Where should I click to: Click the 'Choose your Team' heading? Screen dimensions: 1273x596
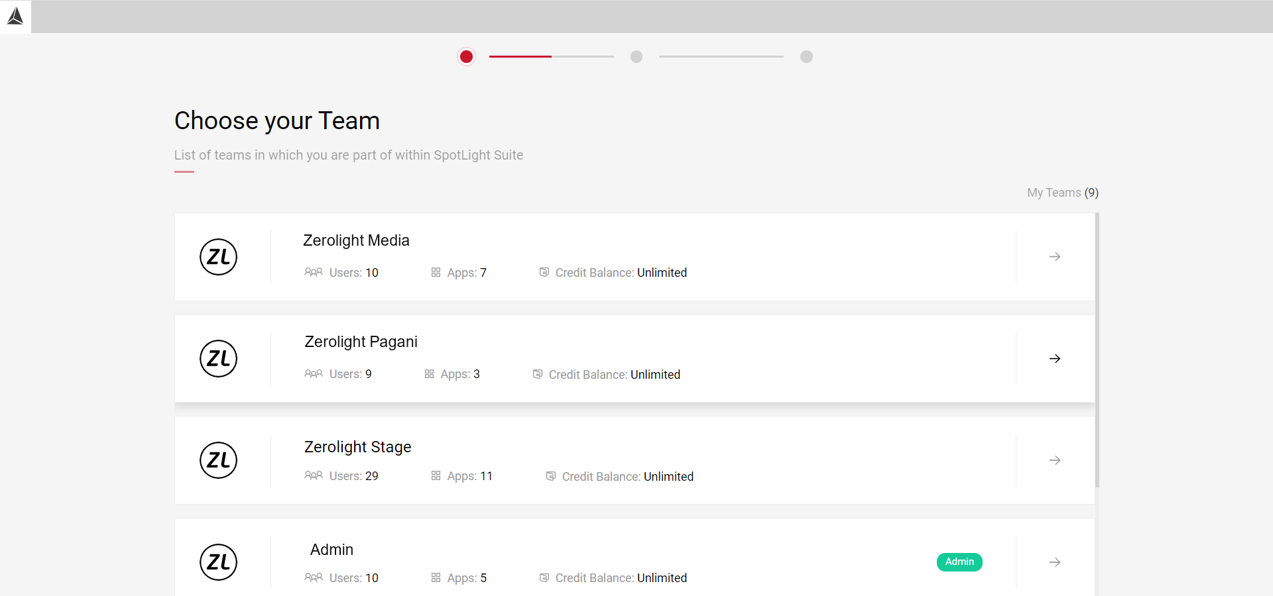click(277, 121)
